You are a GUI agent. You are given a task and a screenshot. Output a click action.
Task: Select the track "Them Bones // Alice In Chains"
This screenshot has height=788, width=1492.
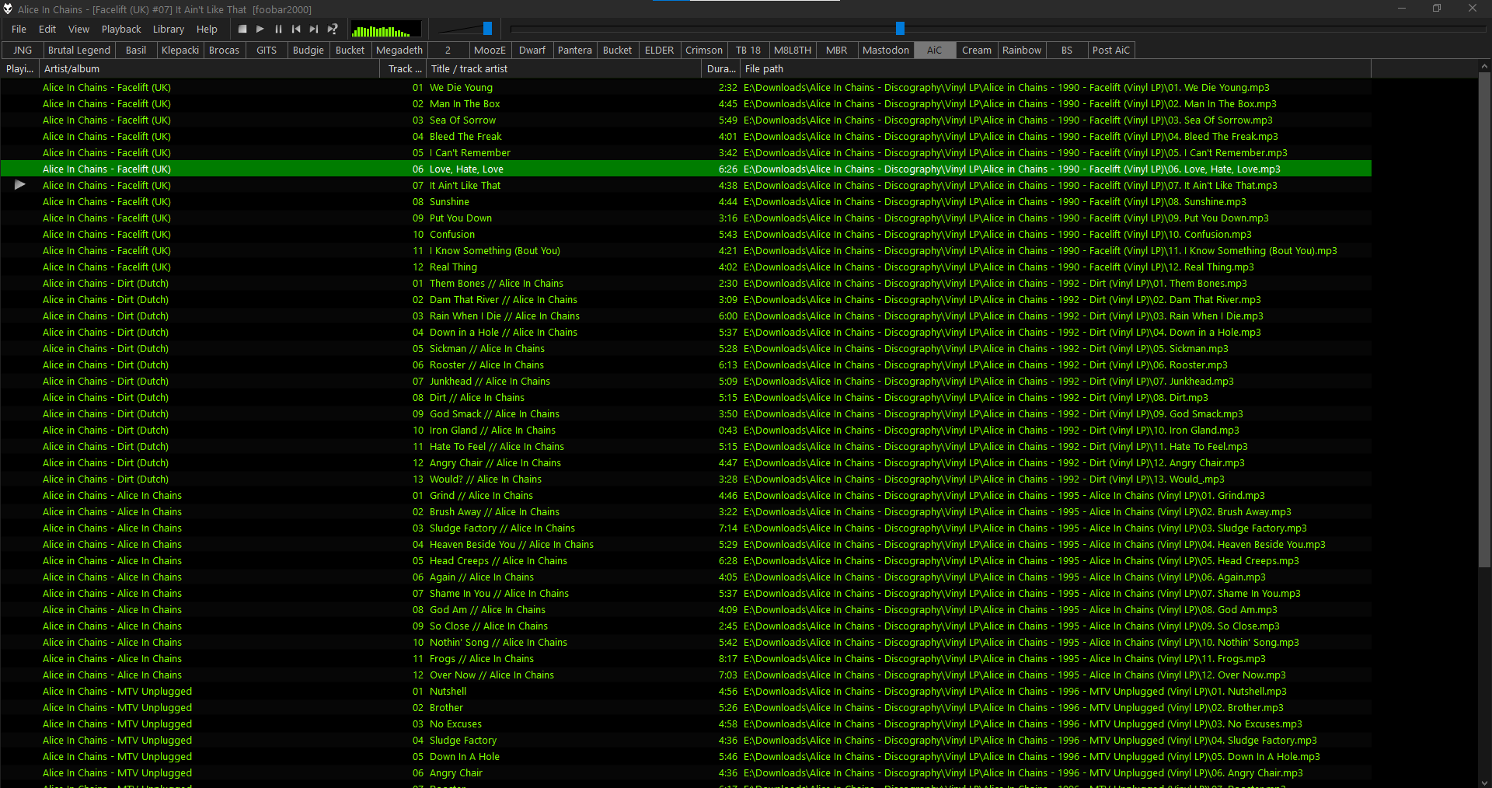[x=686, y=284]
